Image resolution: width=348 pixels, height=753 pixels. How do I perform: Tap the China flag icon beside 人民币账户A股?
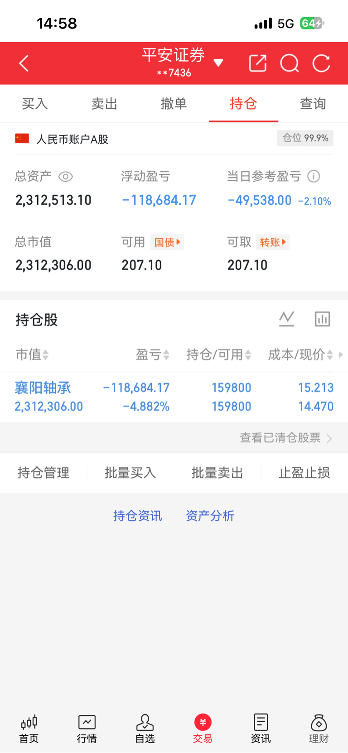pos(22,139)
